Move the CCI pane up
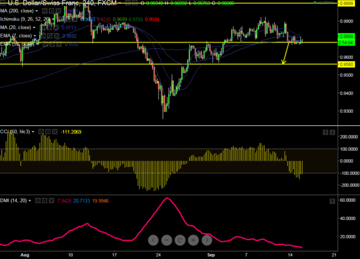This screenshot has width=360, height=259. click(x=326, y=132)
